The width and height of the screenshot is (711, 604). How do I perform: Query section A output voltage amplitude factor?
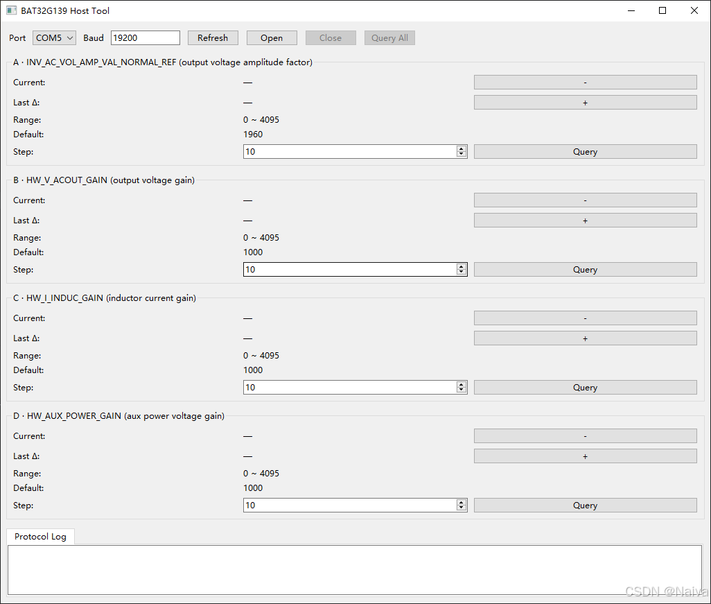tap(586, 152)
